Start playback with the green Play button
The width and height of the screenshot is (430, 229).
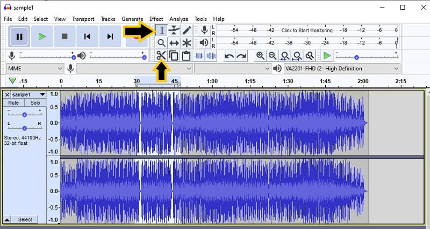coord(42,36)
